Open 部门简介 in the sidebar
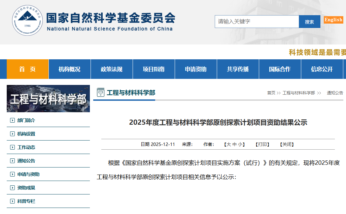Viewport: 346px width, 214px height. point(26,120)
